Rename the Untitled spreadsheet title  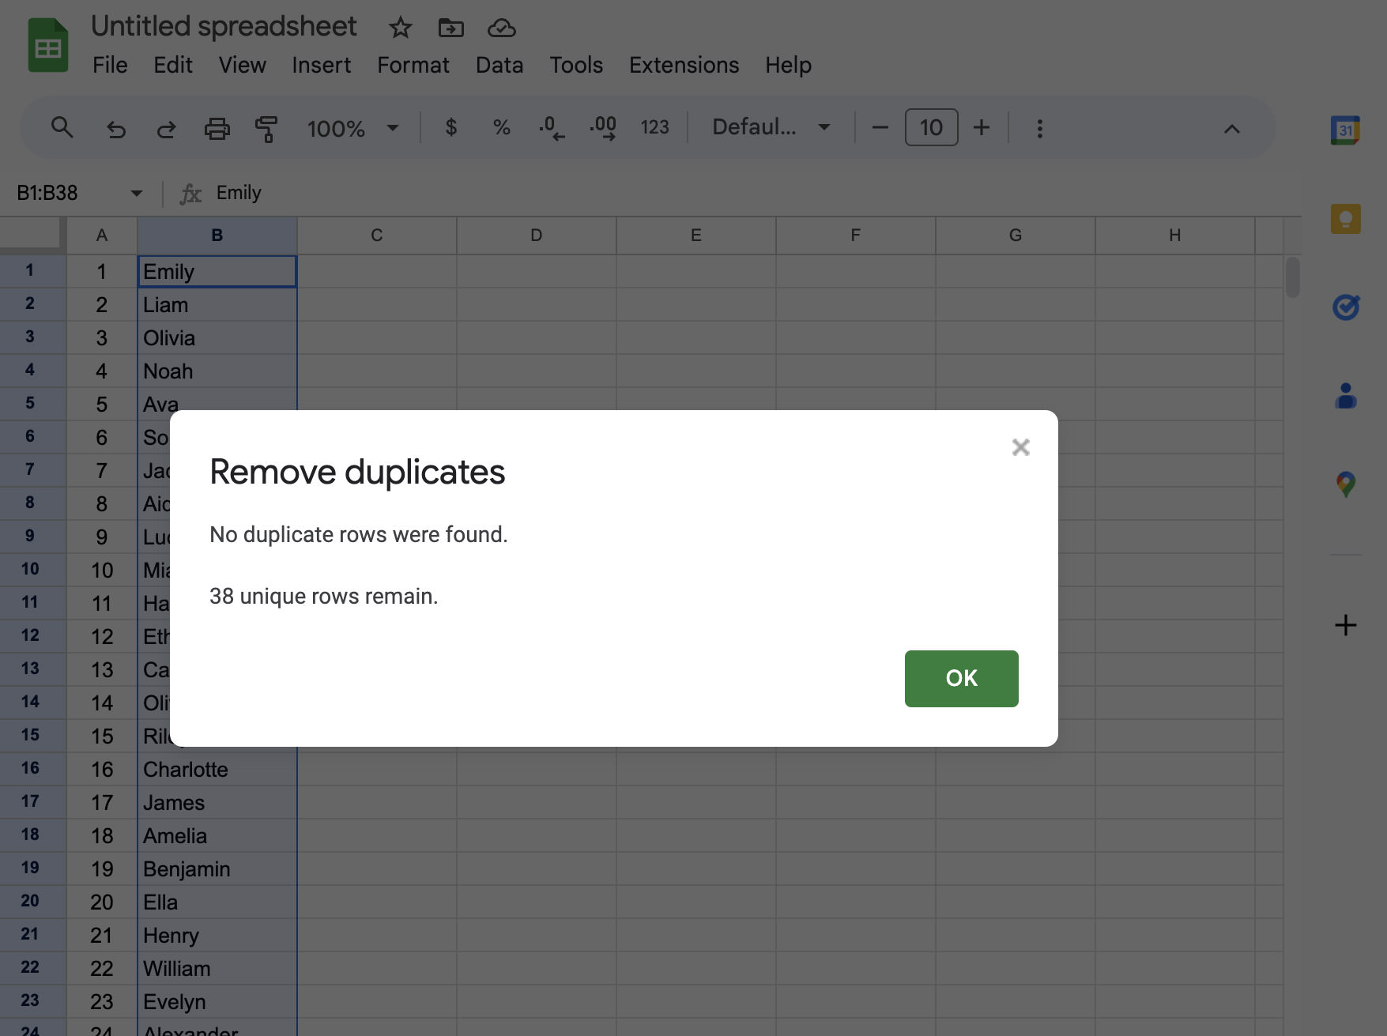coord(224,27)
